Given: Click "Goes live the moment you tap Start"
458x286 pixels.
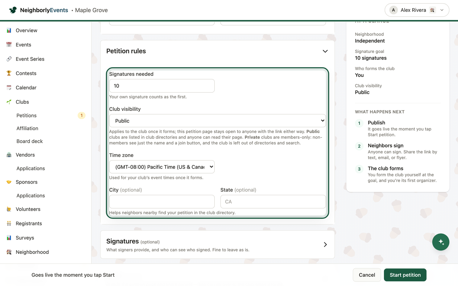Looking at the screenshot, I should [x=73, y=275].
